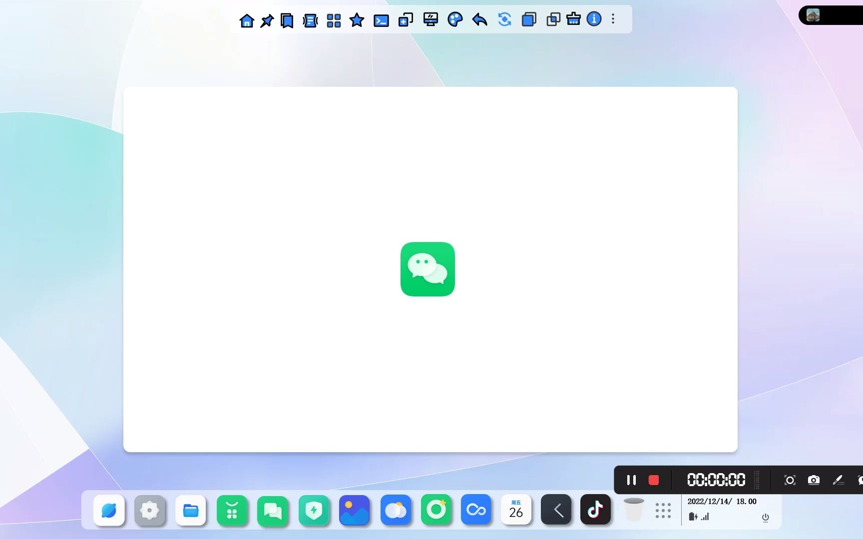This screenshot has width=863, height=539.
Task: Click the light-blue sync refresh icon
Action: point(504,19)
